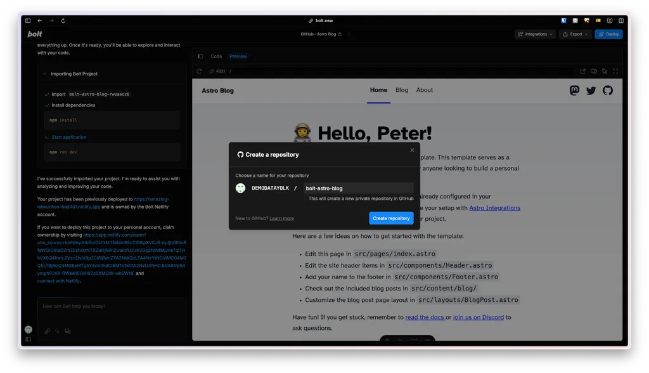This screenshot has height=373, width=649.
Task: Click the npm install command block
Action: point(112,120)
